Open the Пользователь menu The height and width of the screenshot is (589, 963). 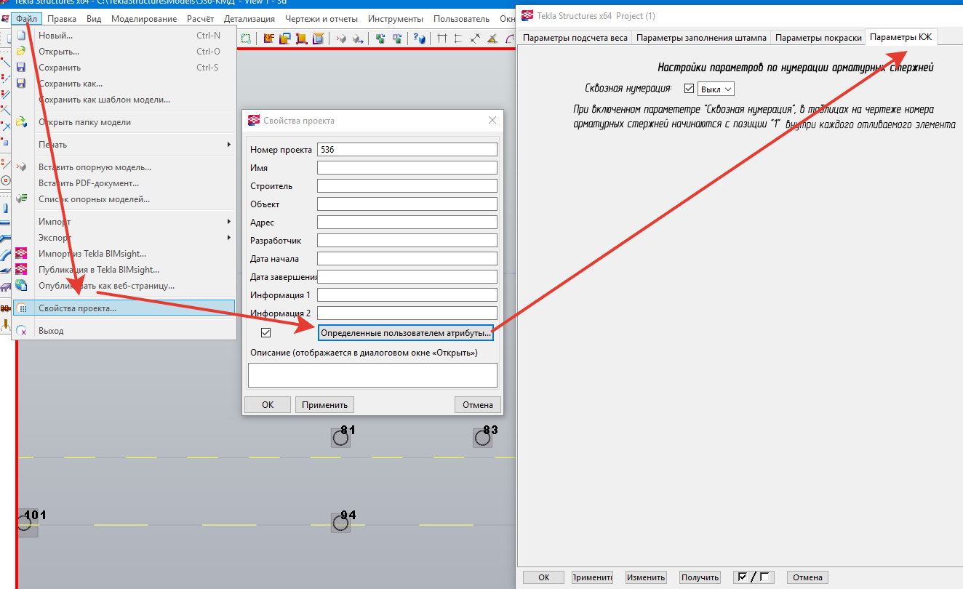click(461, 19)
